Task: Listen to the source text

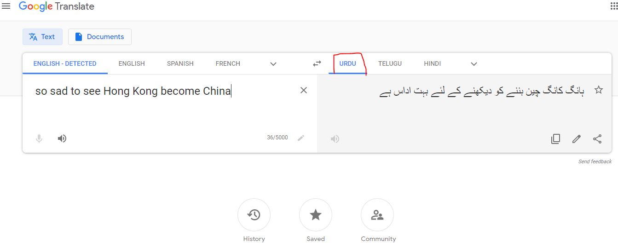Action: pos(62,138)
